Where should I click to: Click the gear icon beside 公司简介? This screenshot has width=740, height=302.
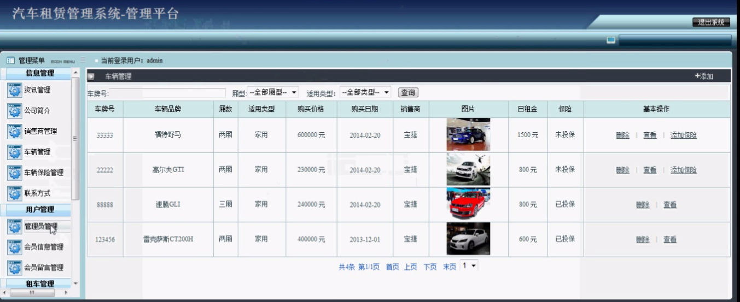click(x=14, y=111)
